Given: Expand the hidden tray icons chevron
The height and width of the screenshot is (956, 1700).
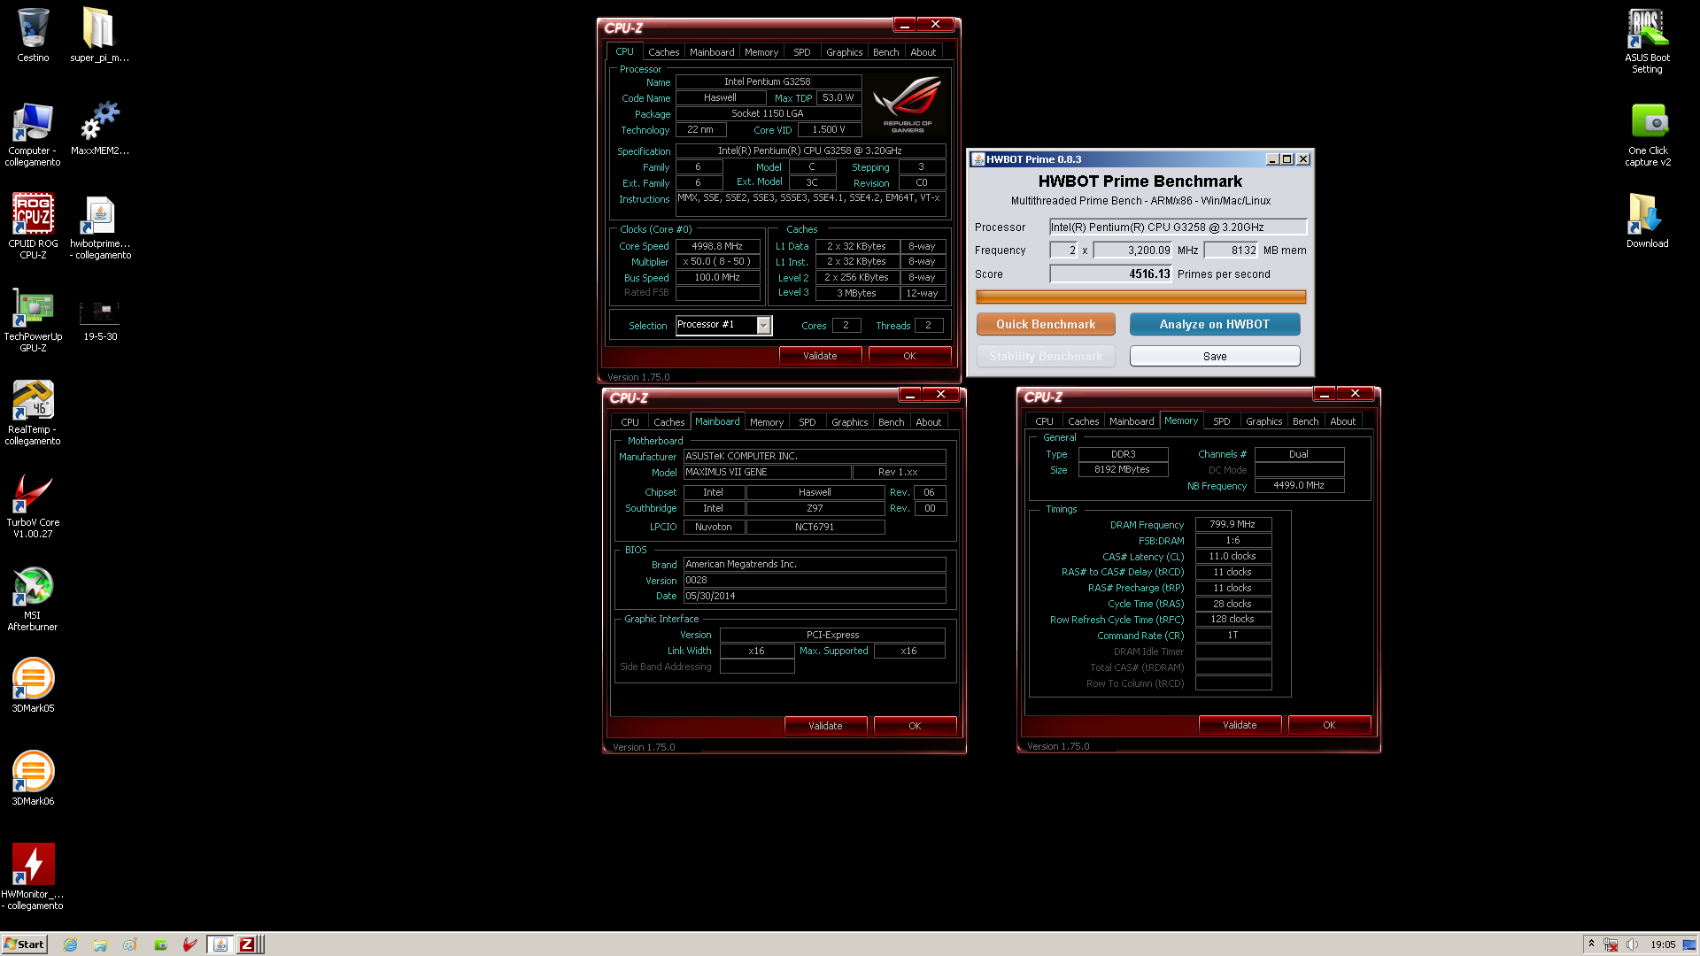Looking at the screenshot, I should coord(1591,944).
